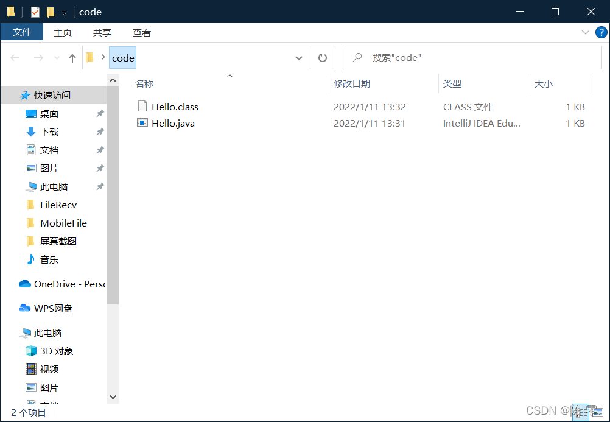Click the pin icon next to 下载
The height and width of the screenshot is (422, 610).
100,132
